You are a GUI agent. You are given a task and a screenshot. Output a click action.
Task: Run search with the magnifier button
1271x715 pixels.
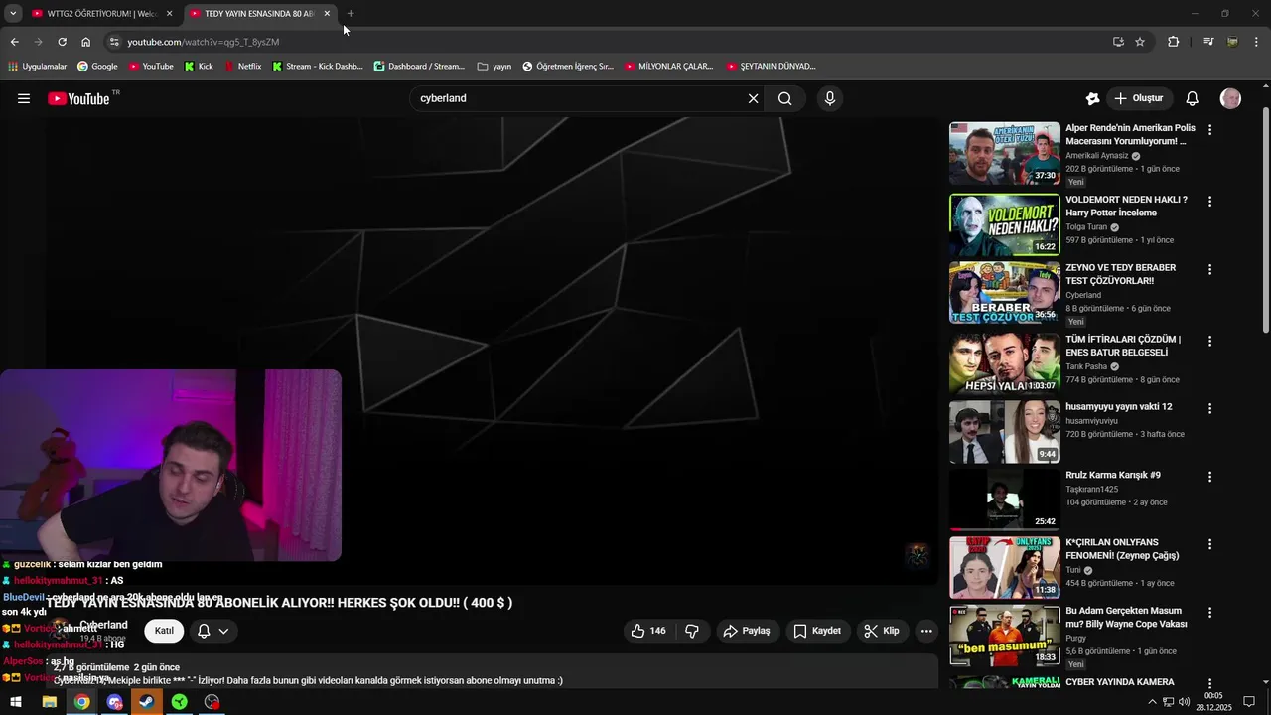(x=785, y=98)
